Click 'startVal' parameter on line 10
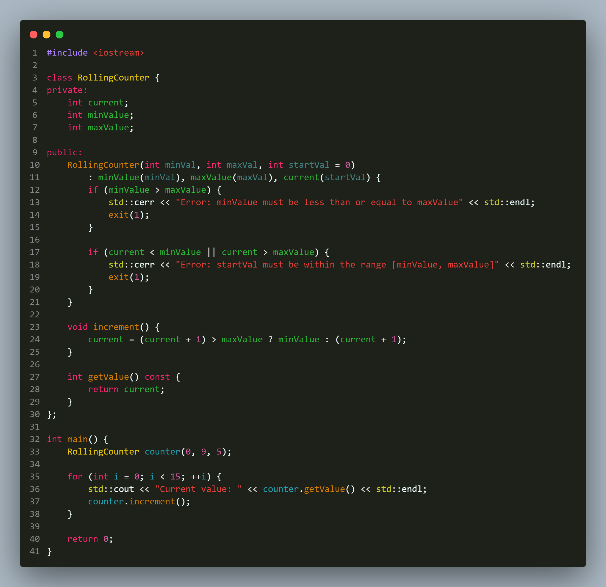The width and height of the screenshot is (606, 587). pos(309,165)
